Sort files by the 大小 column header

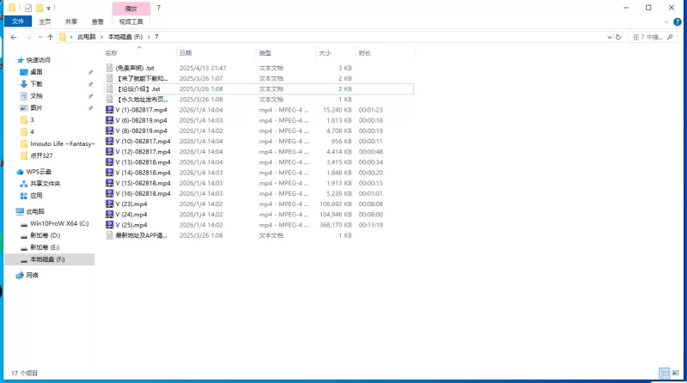(x=325, y=52)
